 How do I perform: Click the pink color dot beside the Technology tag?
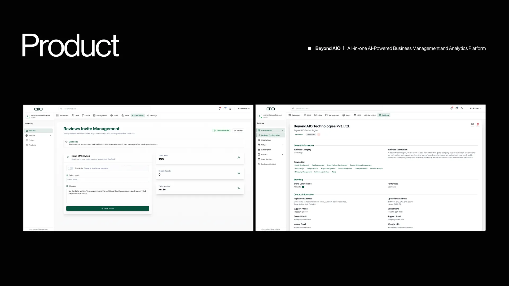pyautogui.click(x=319, y=135)
